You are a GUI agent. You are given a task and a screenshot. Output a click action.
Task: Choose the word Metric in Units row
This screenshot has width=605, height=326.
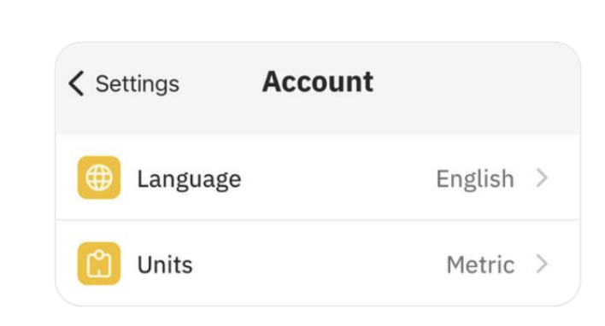(481, 265)
